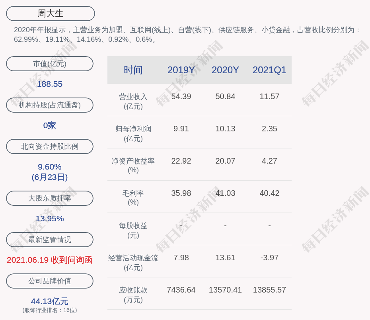
Task: Select the 2021Q1 revenue value 11.57
Action: (269, 97)
